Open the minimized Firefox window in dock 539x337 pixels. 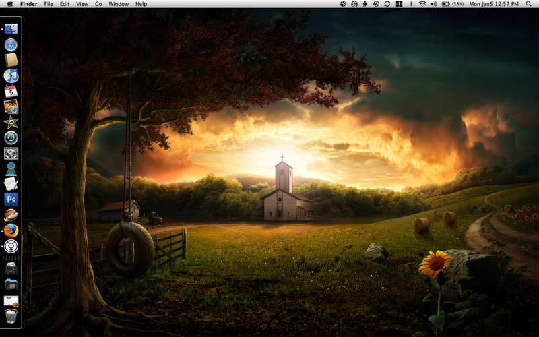coord(11,301)
